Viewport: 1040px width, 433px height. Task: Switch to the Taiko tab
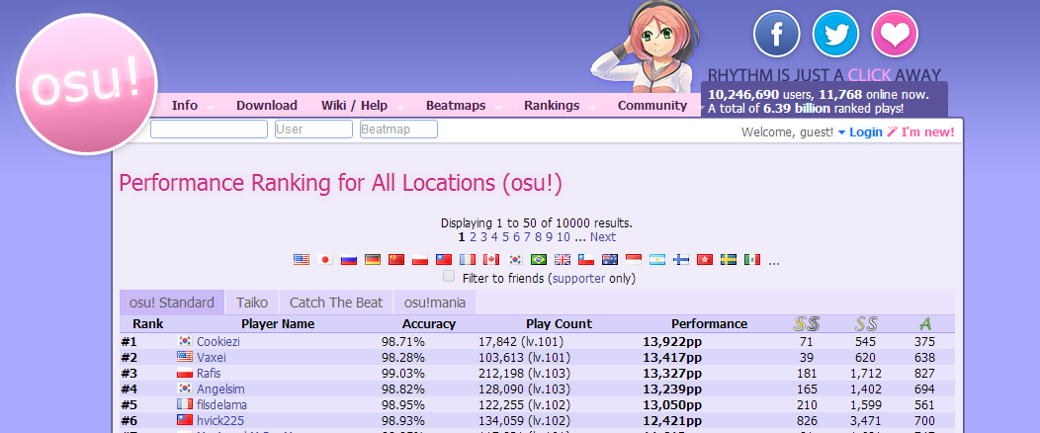(x=252, y=303)
